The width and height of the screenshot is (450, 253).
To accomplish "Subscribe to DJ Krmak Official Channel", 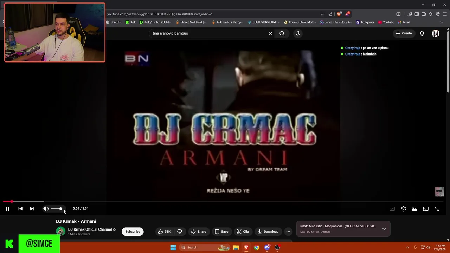I will tap(133, 232).
